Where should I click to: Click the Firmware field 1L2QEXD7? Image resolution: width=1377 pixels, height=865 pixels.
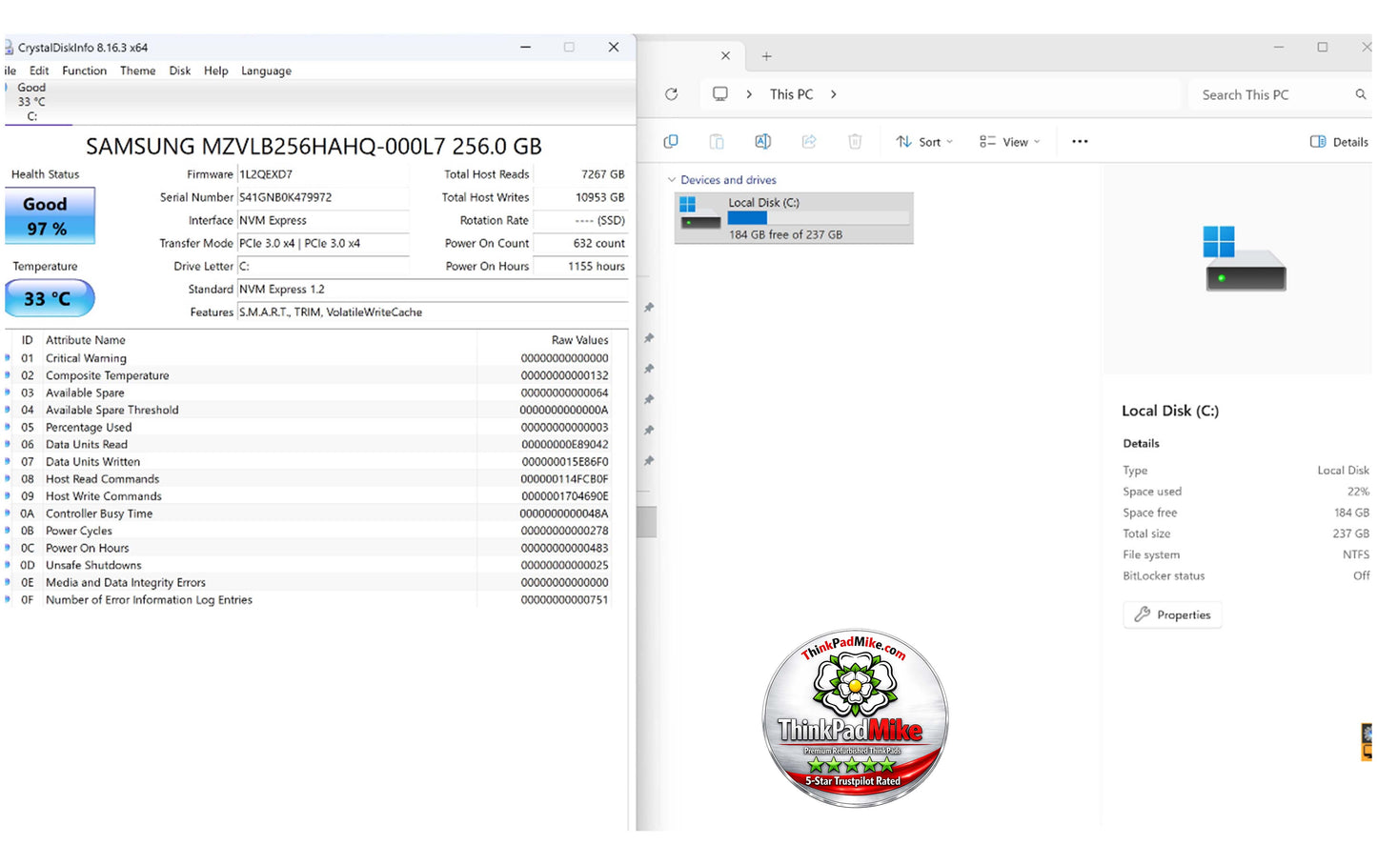323,174
